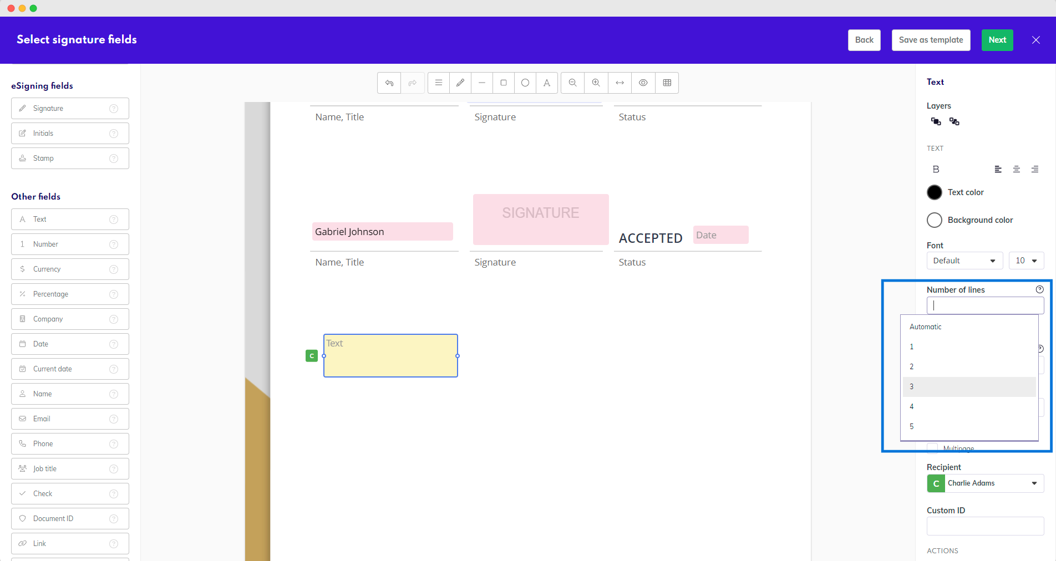The image size is (1056, 561).
Task: Click the Custom ID input field
Action: 985,526
